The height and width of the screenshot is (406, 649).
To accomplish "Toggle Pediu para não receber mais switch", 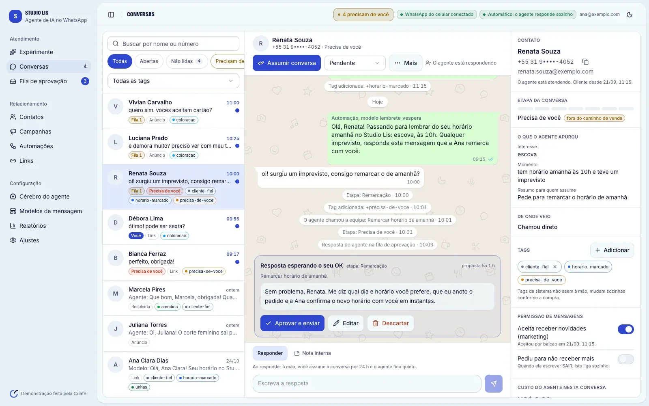I will [x=625, y=359].
